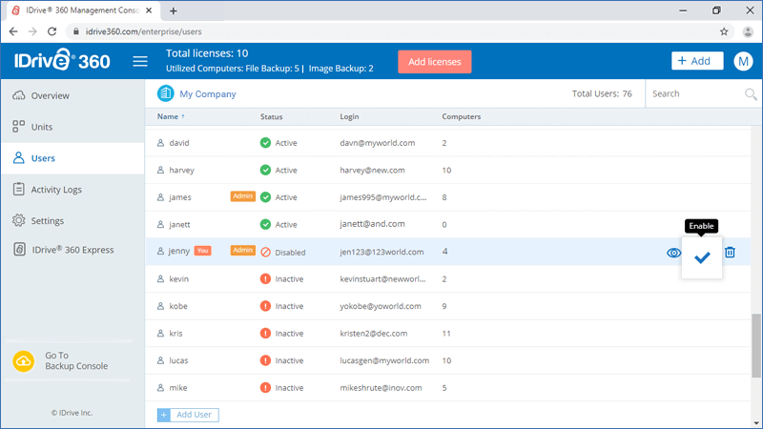Image resolution: width=763 pixels, height=429 pixels.
Task: Click the browser reload button
Action: click(52, 31)
